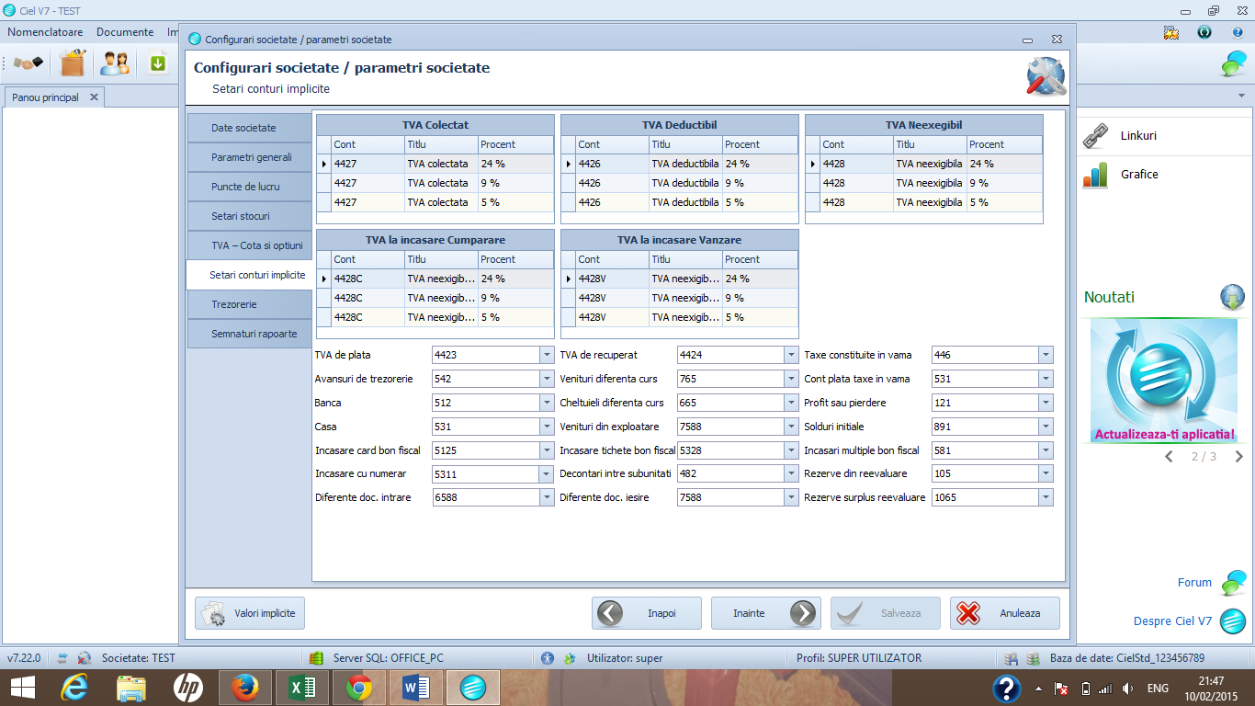
Task: Select the Parametri generali tab
Action: click(237, 157)
